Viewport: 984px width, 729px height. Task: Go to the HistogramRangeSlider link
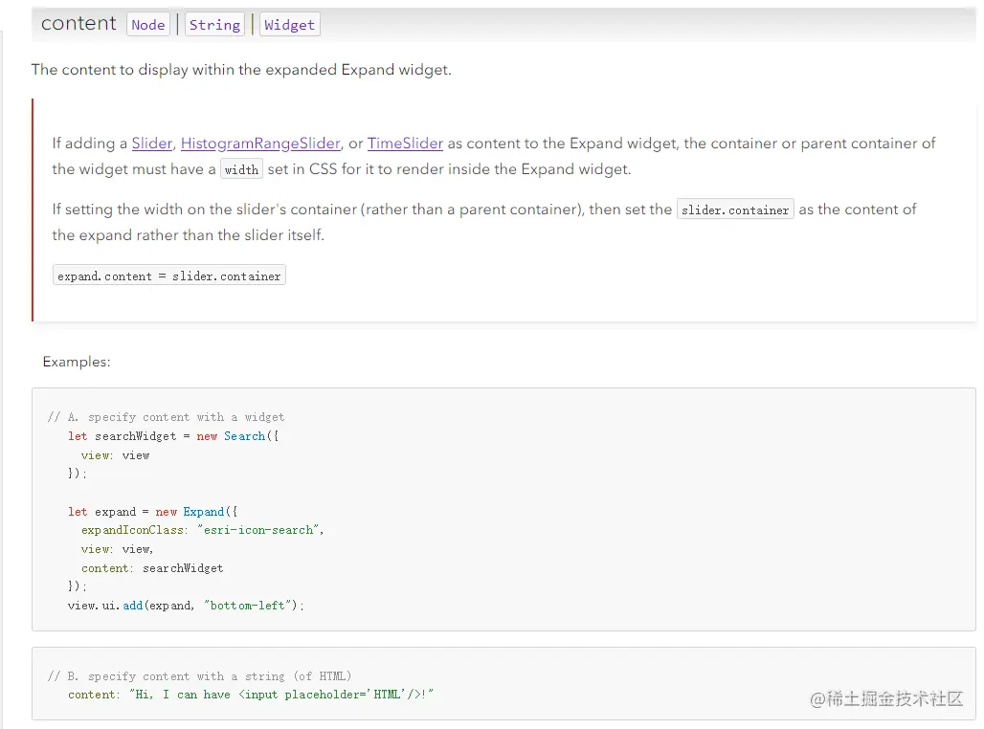tap(260, 144)
